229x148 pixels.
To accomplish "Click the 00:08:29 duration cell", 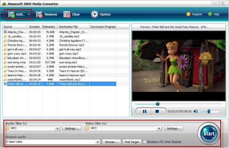I will pos(35,84).
